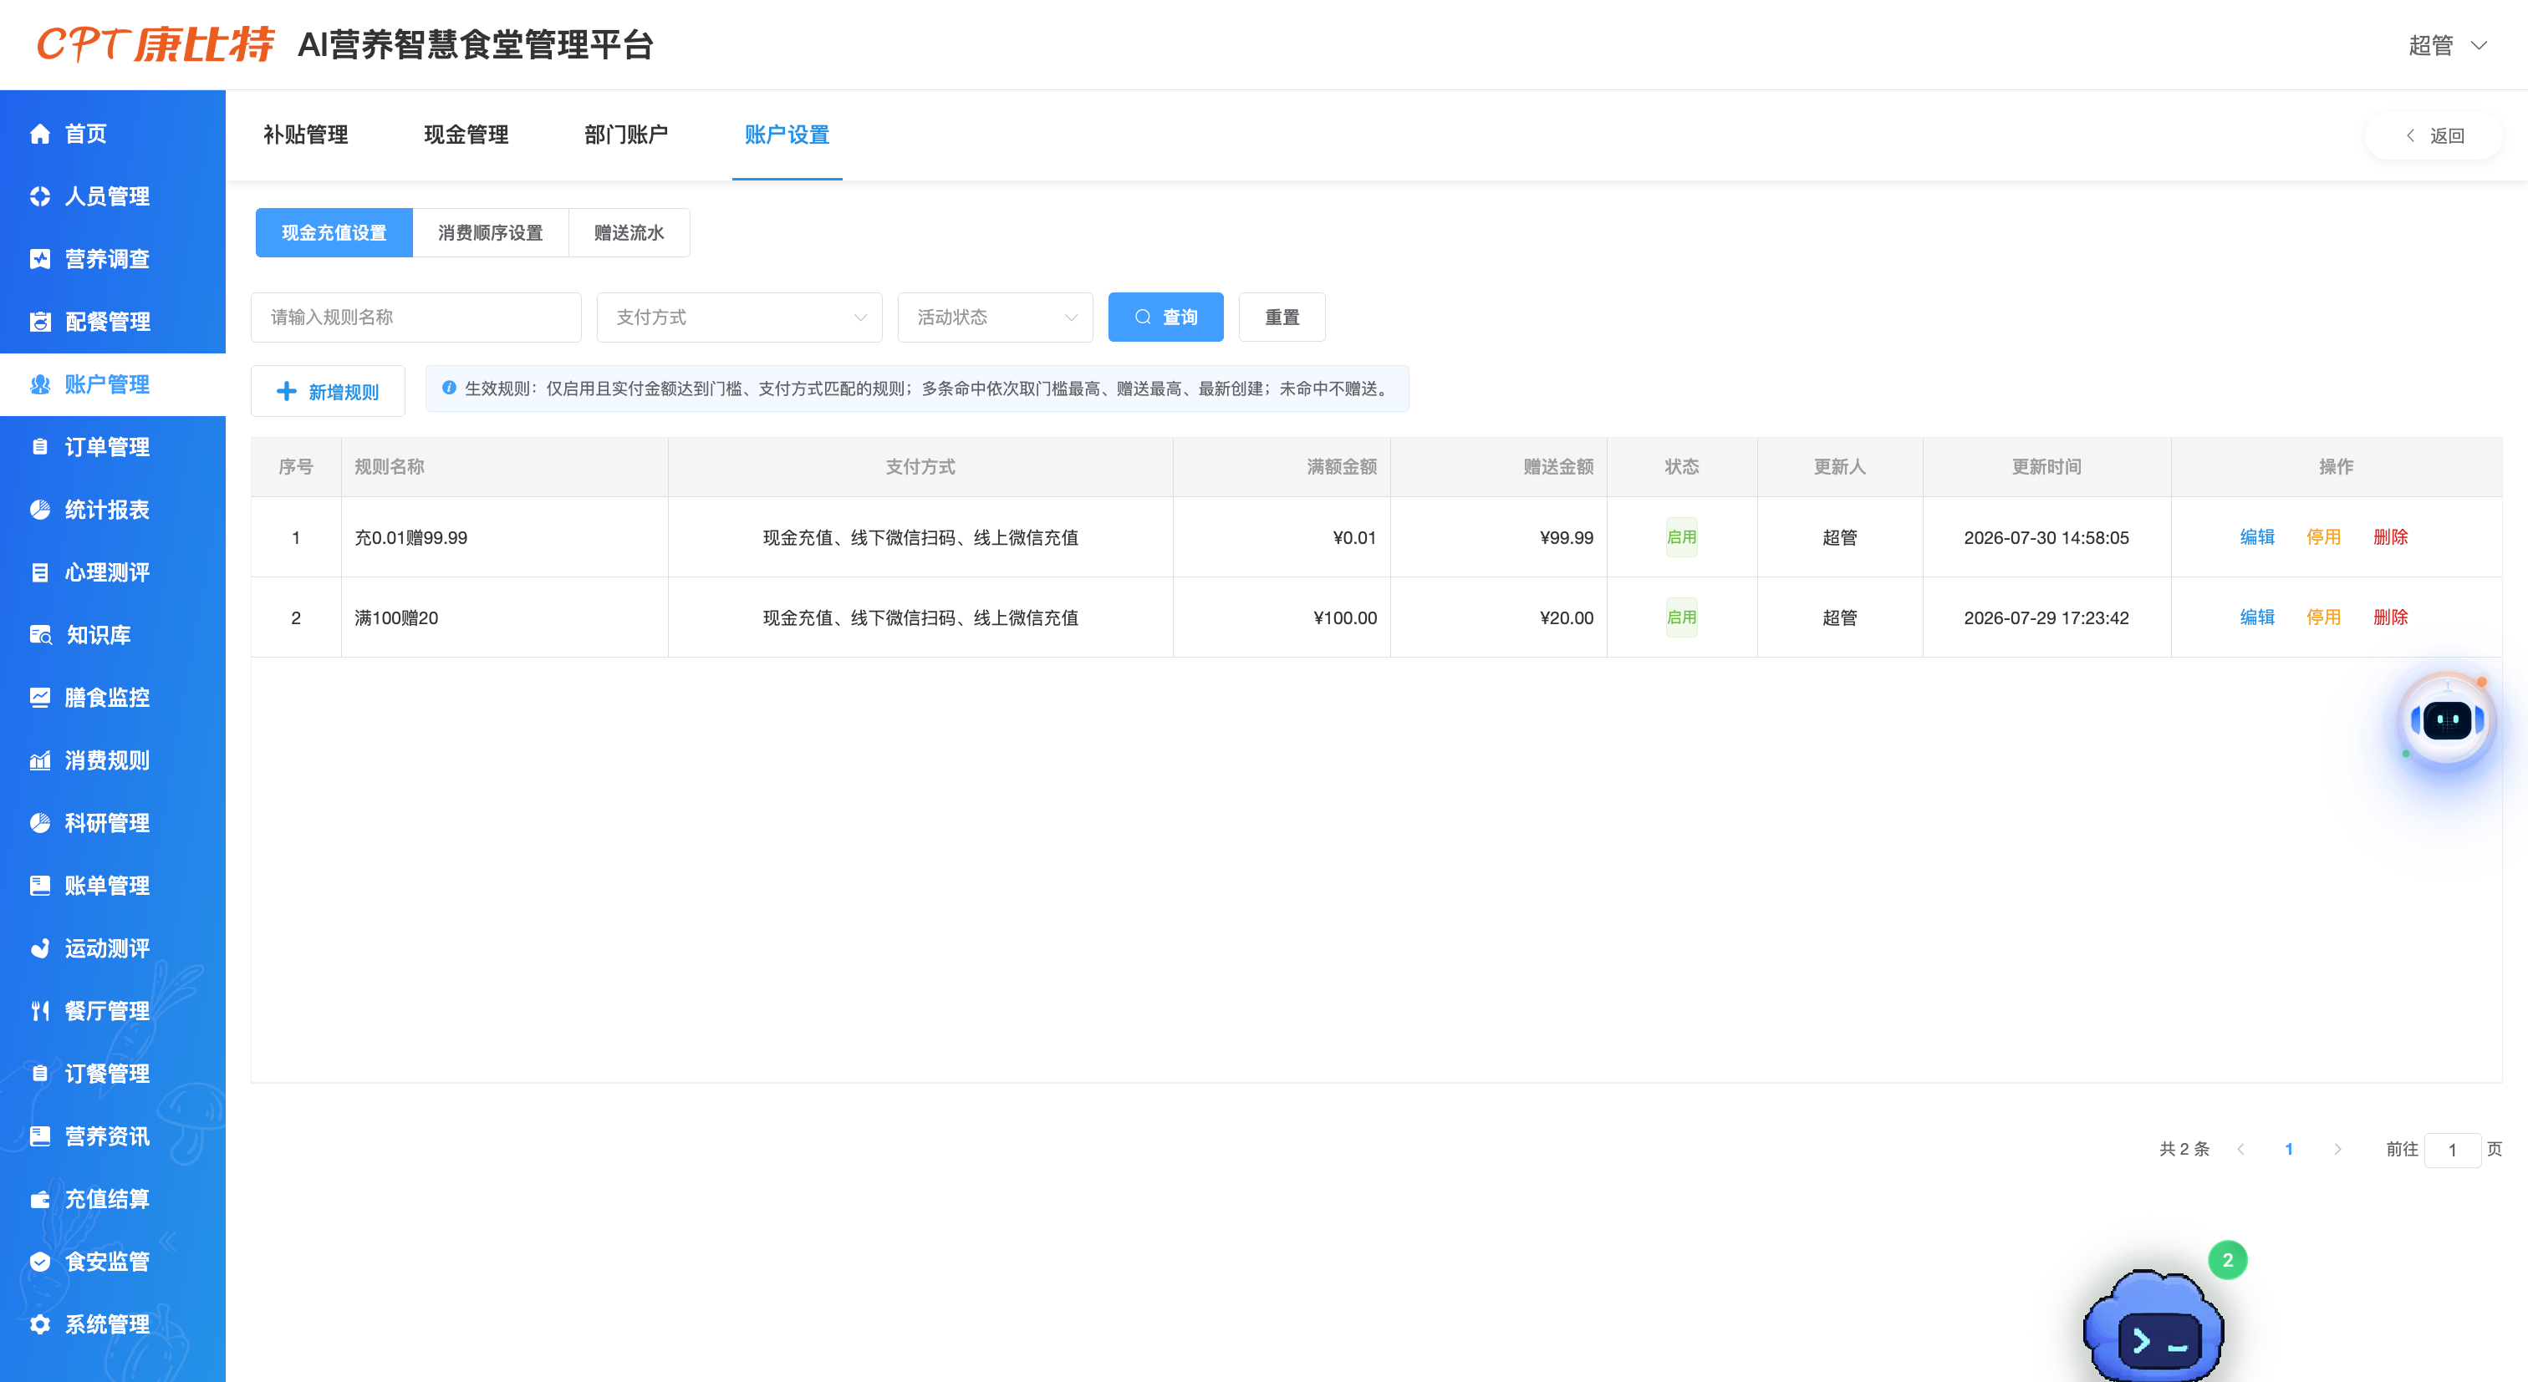Click the gear icon for 系统管理

(x=40, y=1324)
